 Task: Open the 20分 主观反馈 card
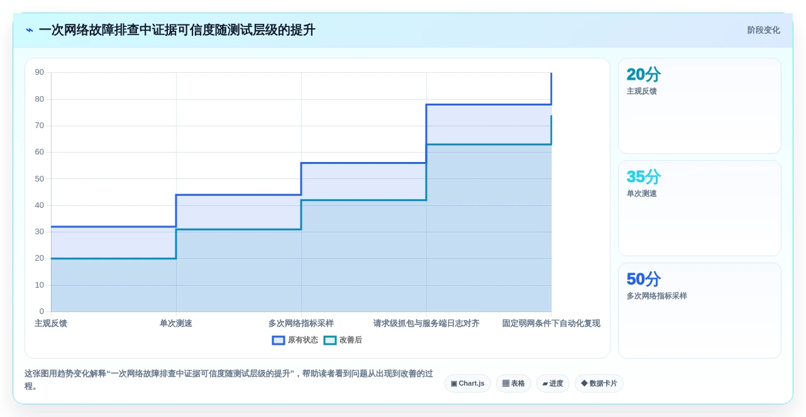[700, 106]
